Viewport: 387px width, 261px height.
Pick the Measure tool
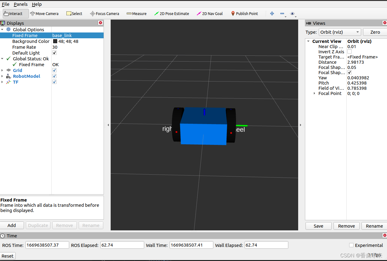[x=136, y=13]
